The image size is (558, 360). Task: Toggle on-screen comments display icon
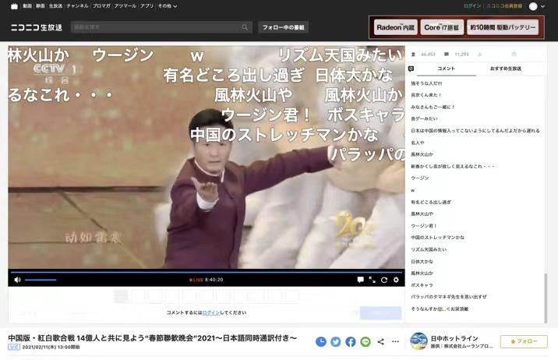click(x=361, y=280)
